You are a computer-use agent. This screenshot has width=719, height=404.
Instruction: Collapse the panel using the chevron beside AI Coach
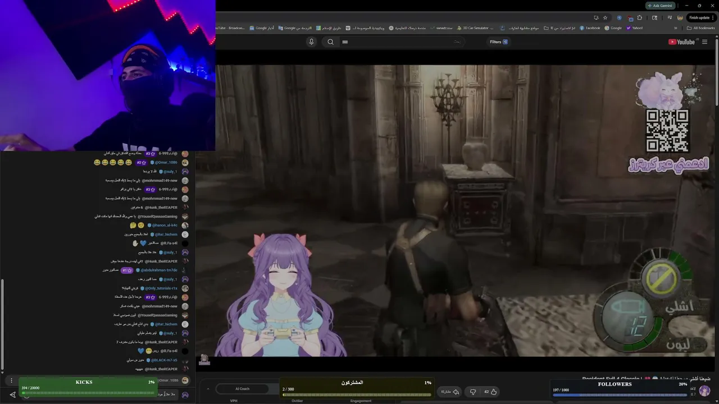click(208, 389)
